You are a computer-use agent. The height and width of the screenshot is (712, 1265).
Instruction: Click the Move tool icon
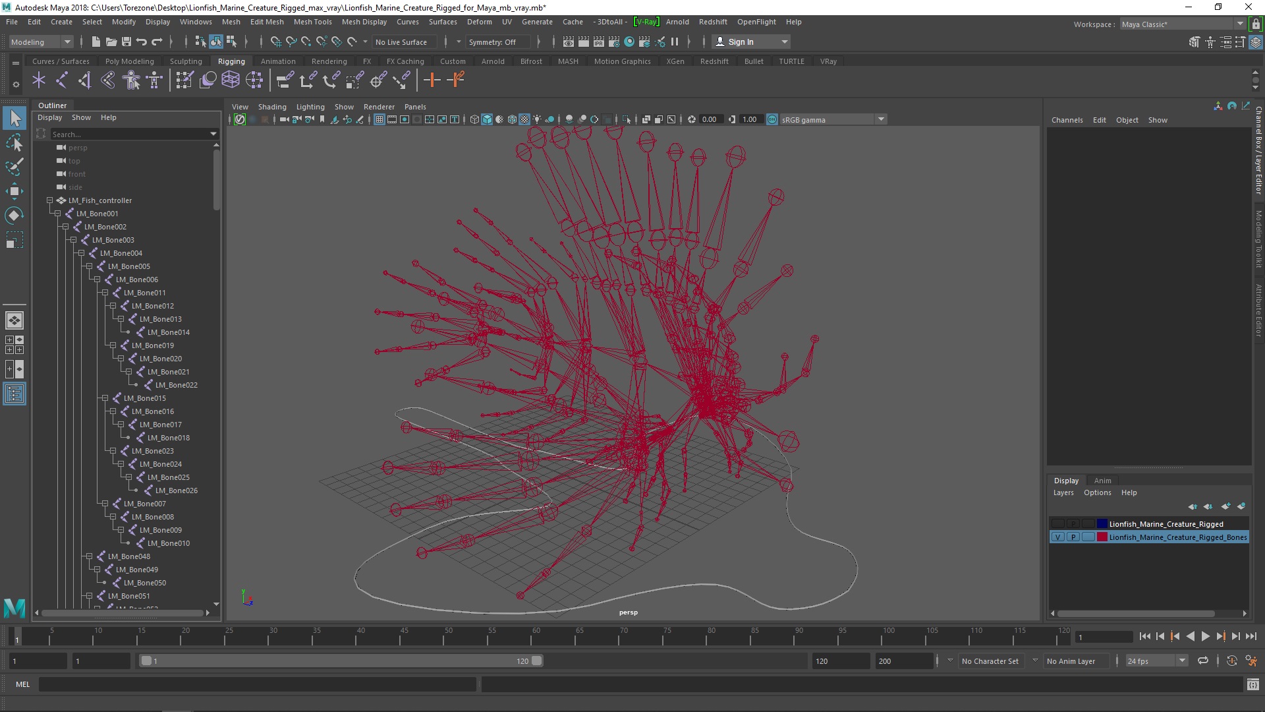coord(13,191)
